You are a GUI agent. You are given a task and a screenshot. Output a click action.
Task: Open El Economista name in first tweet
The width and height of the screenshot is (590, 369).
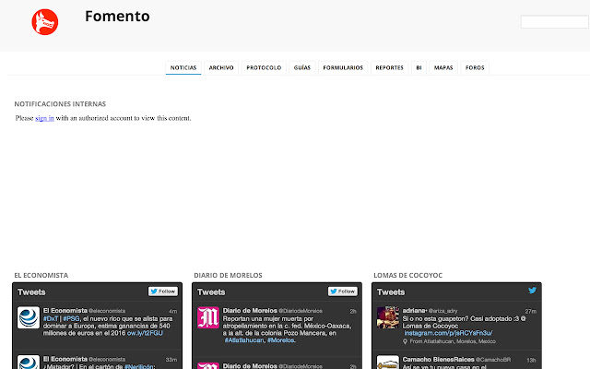pos(65,311)
